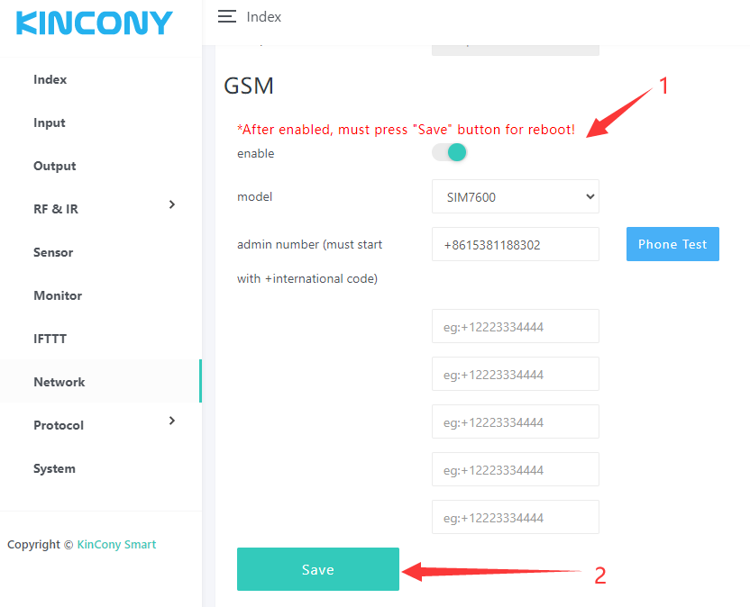Expand the Protocol submenu arrow

[172, 421]
